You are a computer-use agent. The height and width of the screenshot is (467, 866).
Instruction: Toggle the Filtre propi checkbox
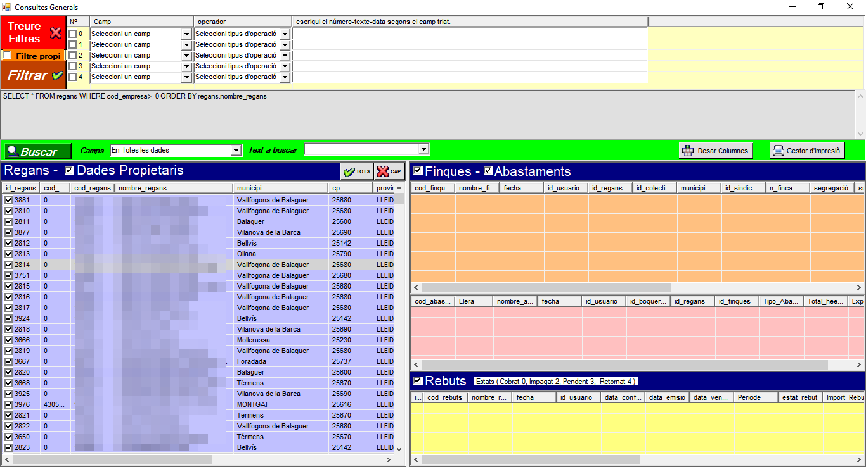point(8,56)
